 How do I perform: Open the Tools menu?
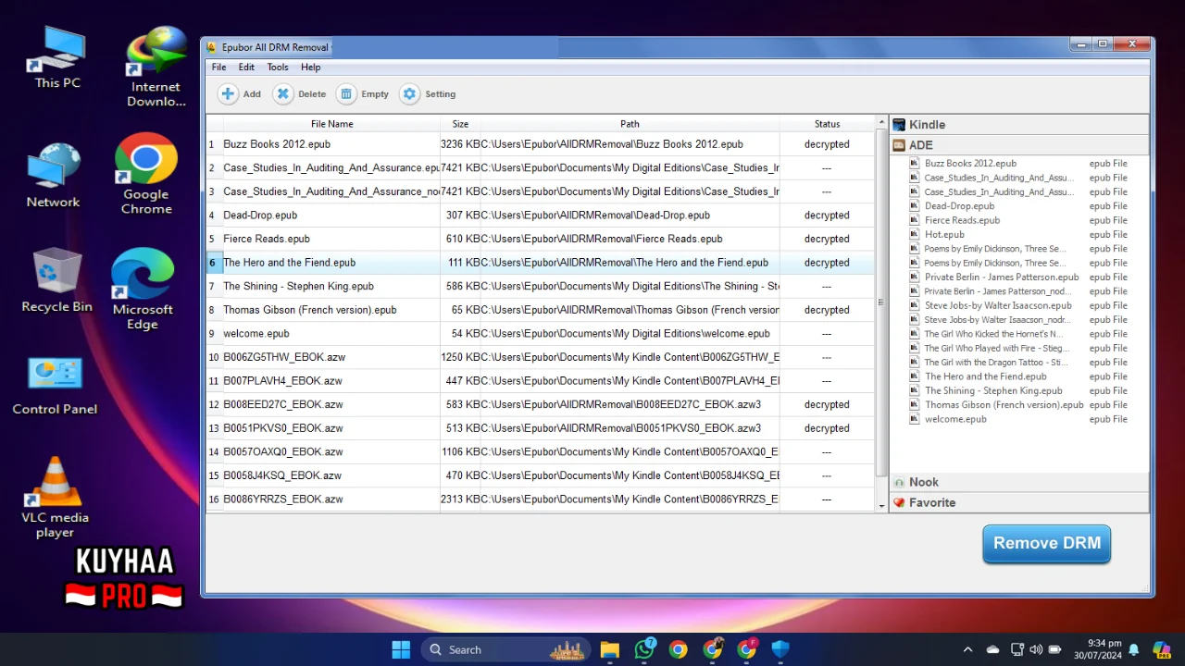point(278,68)
